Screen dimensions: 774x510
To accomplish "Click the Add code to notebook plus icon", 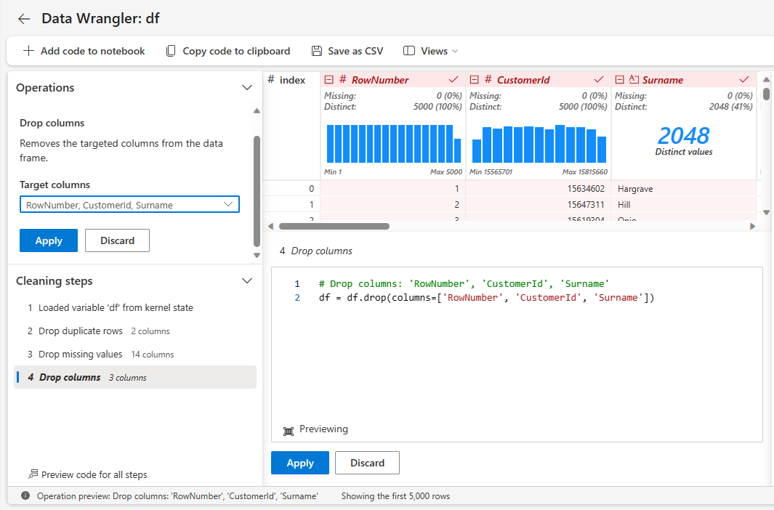I will [28, 51].
